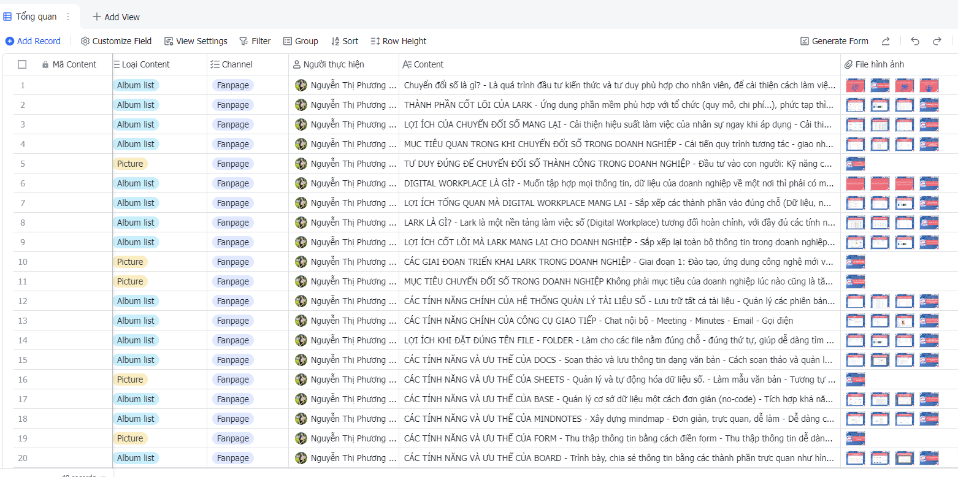Click the redo icon
958x477 pixels.
(x=937, y=41)
